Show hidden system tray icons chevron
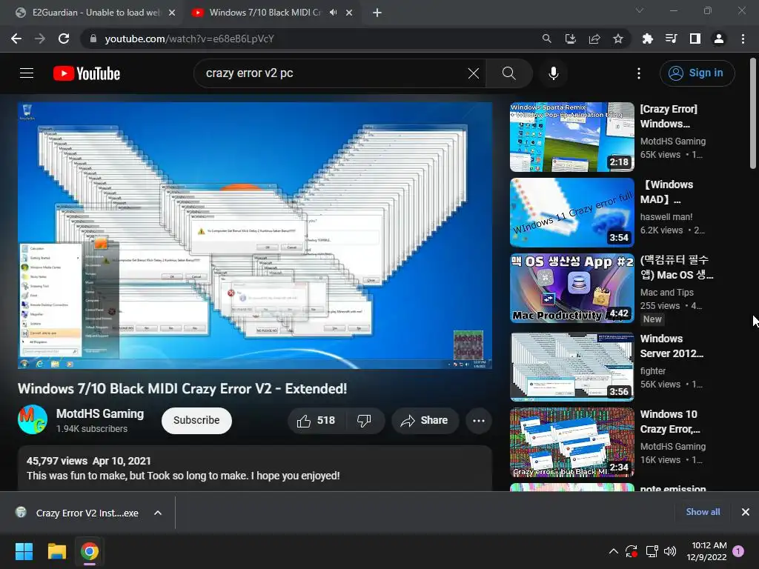 [x=613, y=551]
